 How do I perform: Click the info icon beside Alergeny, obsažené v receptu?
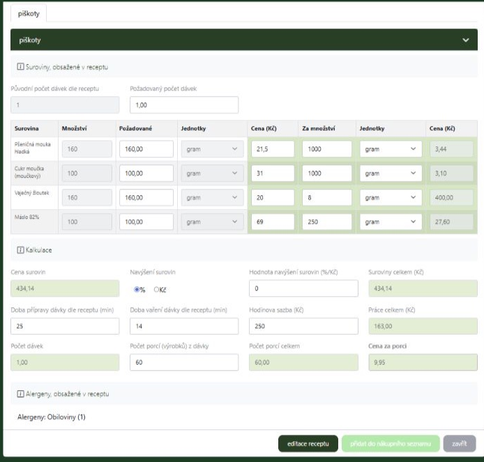(20, 394)
